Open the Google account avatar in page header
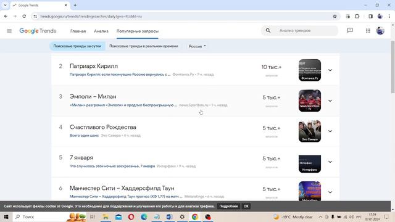 (x=380, y=31)
